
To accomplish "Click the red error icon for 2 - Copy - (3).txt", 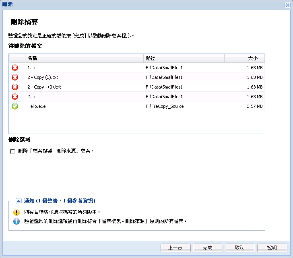I will click(15, 87).
